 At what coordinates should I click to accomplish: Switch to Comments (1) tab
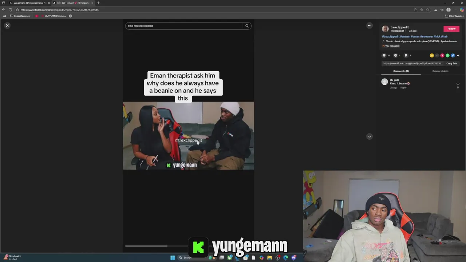tap(401, 71)
